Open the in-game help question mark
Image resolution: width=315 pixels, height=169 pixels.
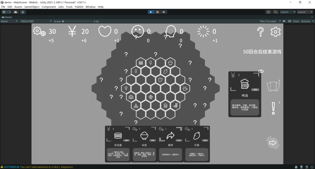click(x=260, y=32)
